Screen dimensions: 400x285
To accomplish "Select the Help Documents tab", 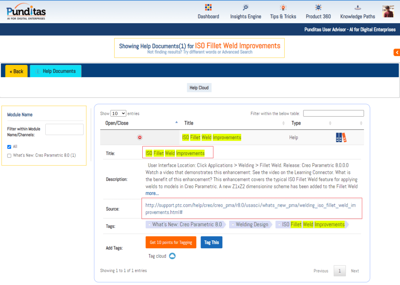I will tap(56, 71).
